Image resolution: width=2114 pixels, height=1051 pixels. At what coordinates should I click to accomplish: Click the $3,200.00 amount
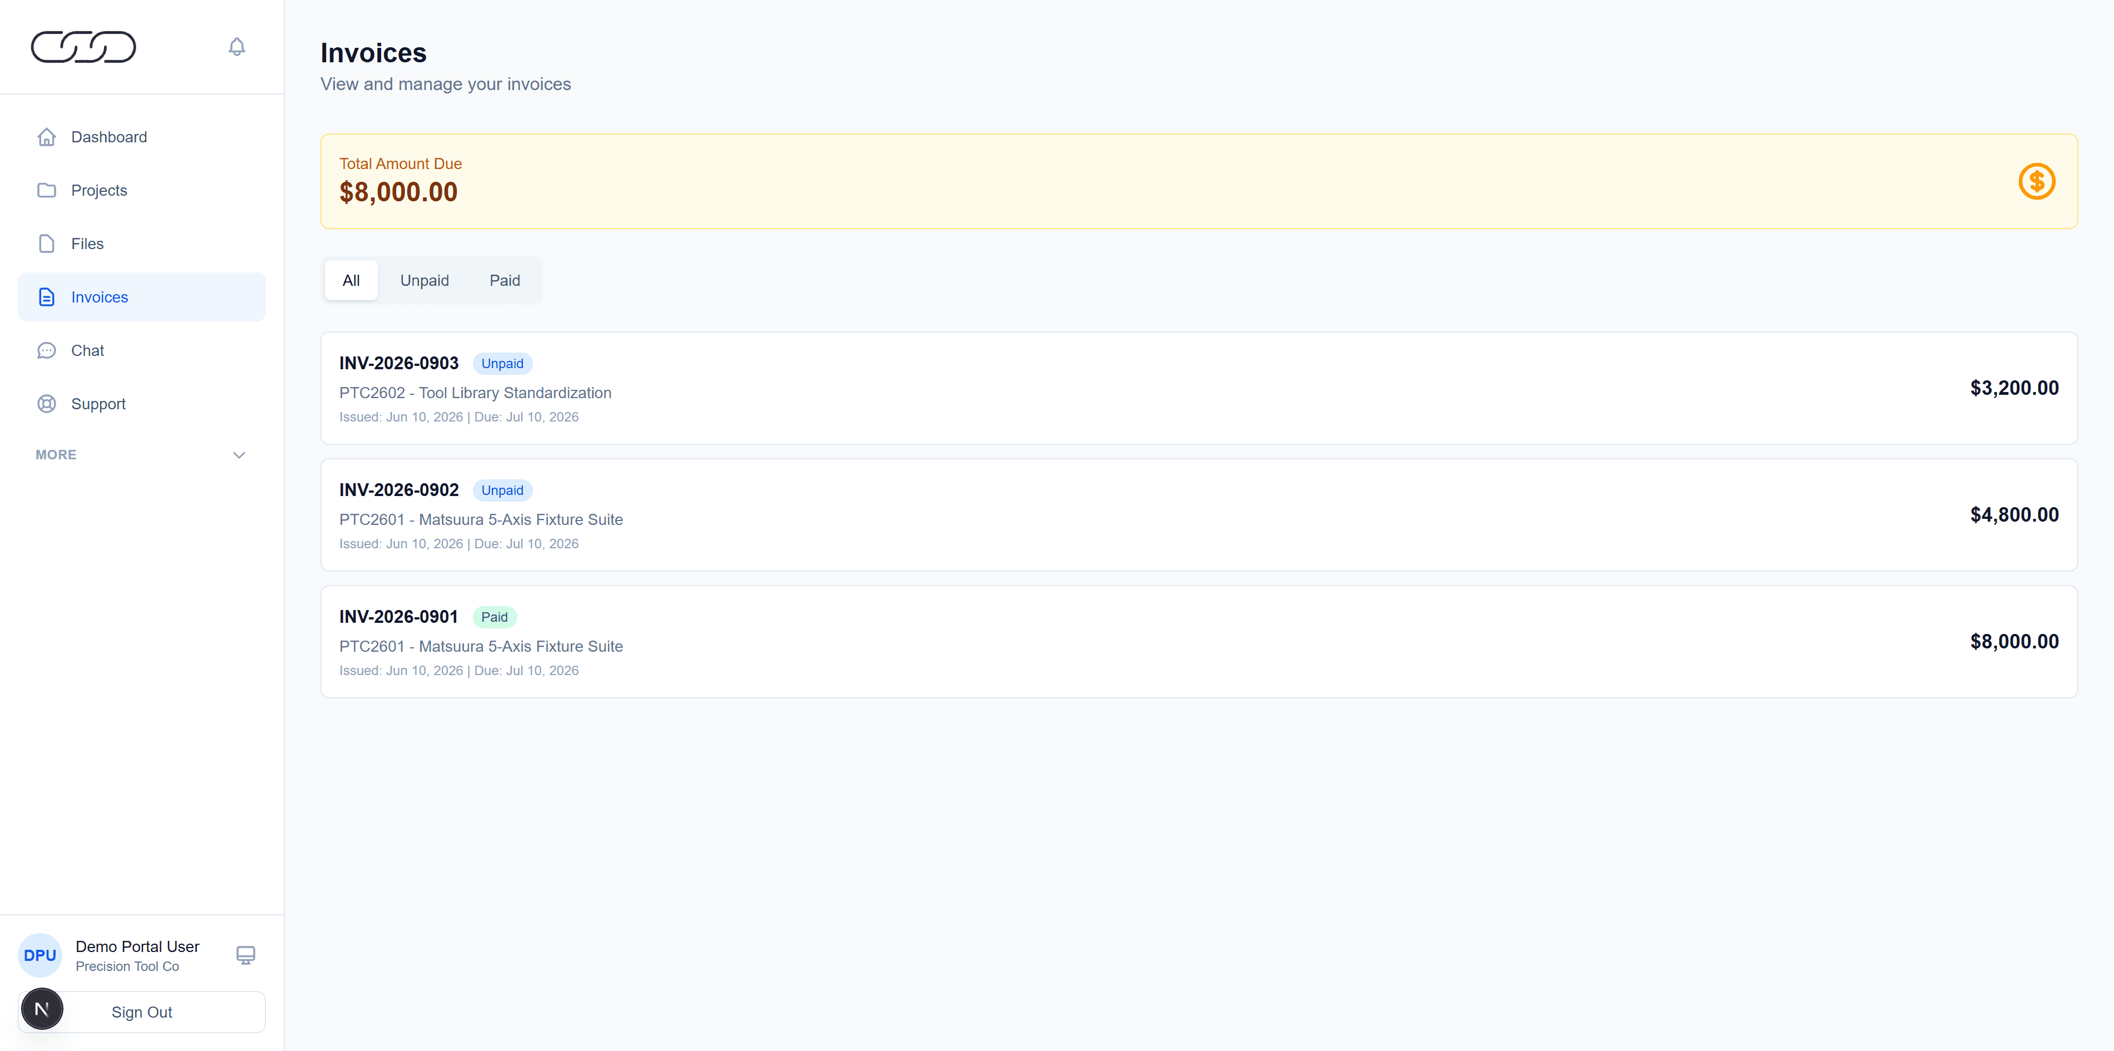(2014, 388)
